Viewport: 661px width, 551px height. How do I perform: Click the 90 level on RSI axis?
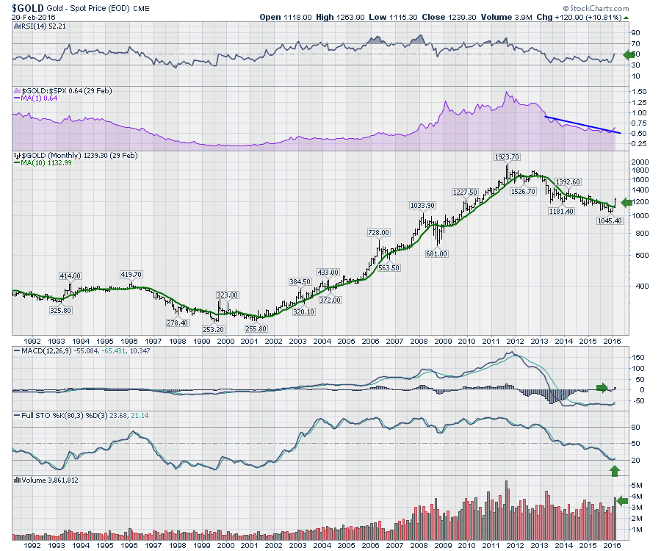click(636, 33)
